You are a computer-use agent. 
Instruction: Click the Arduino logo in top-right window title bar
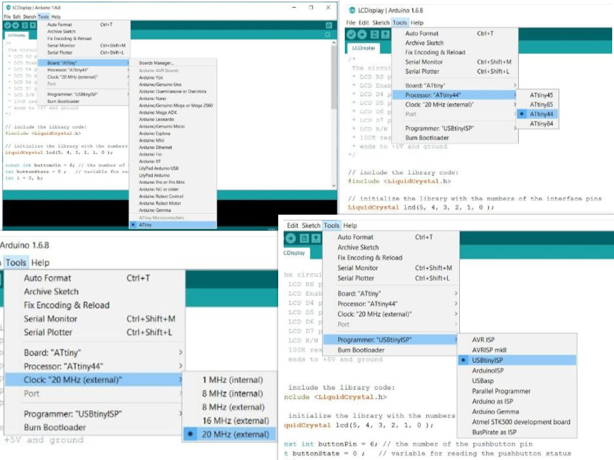(x=352, y=10)
